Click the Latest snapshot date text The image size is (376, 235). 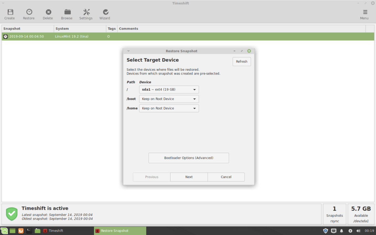tap(57, 215)
